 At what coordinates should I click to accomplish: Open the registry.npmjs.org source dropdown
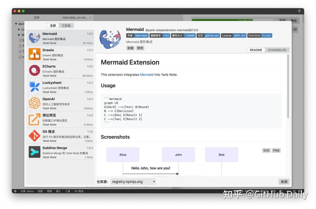pos(133,182)
